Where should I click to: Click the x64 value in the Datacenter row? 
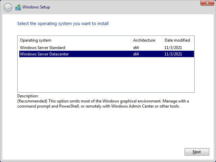click(136, 54)
